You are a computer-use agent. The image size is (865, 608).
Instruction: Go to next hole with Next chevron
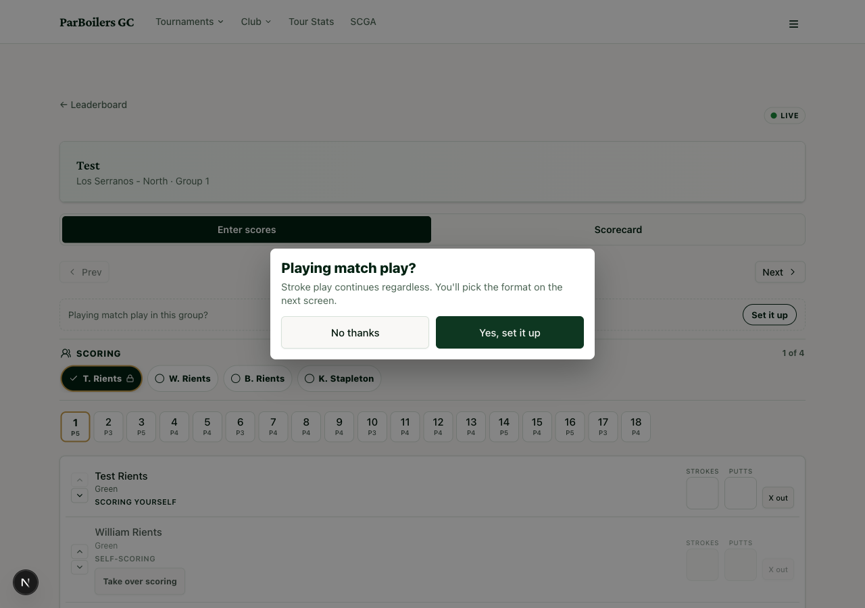tap(780, 272)
